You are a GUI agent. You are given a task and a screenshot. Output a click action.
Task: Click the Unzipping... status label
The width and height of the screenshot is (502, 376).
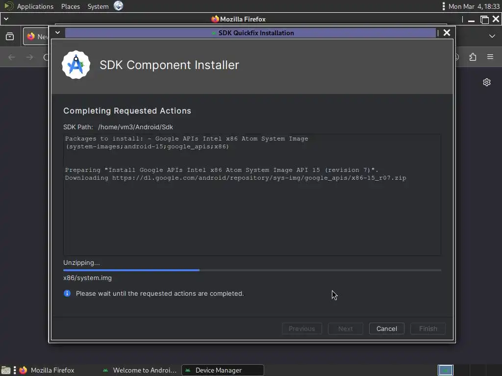[x=81, y=263]
